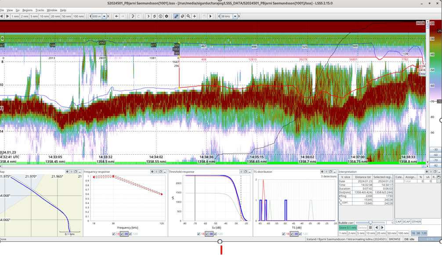Toggle 18 kHz checkbox in Frequency response
This screenshot has width=442, height=255.
click(114, 234)
